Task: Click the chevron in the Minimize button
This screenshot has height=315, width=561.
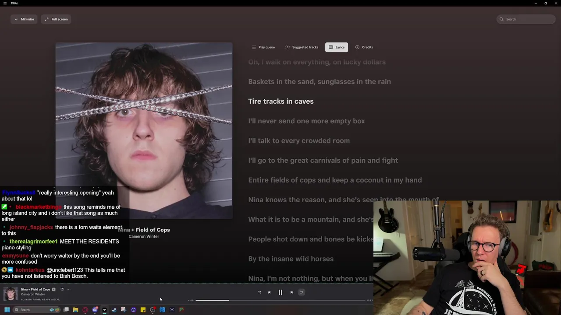Action: (16, 19)
